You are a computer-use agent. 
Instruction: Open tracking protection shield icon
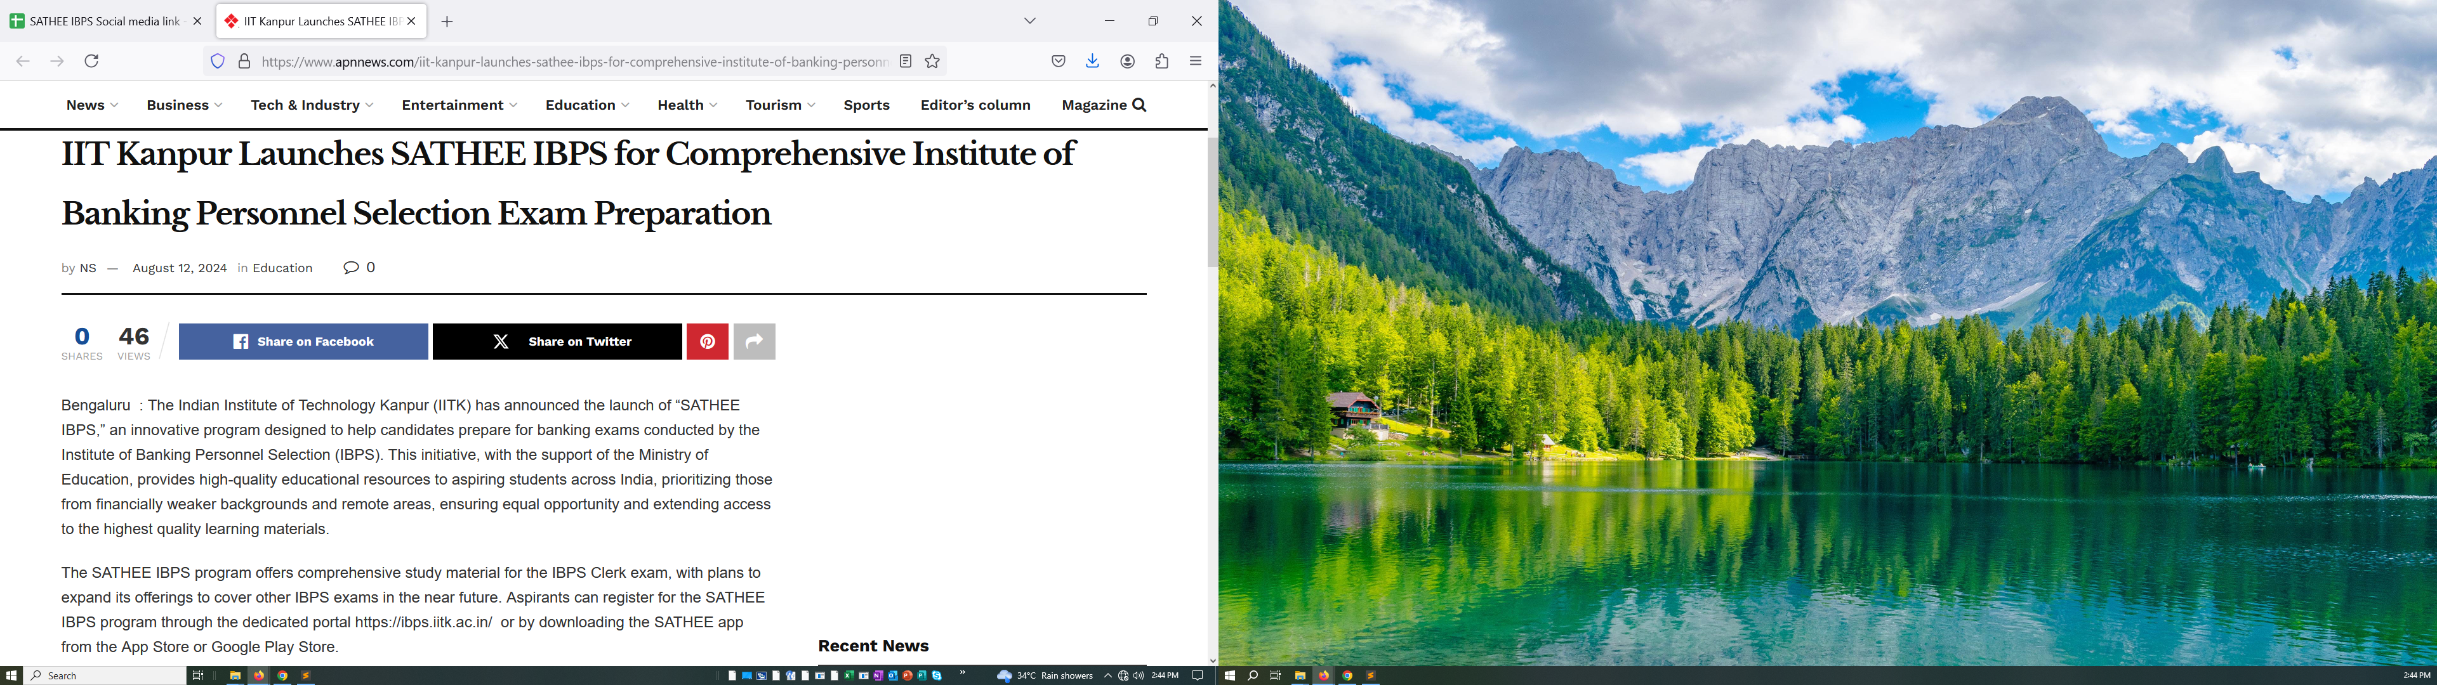218,62
